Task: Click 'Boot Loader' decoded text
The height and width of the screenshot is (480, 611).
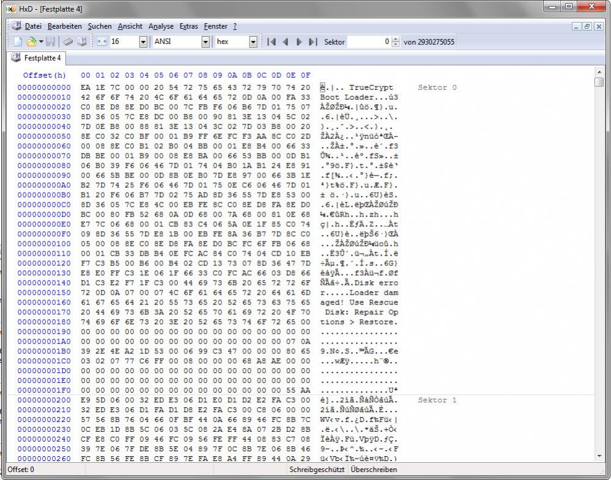Action: pyautogui.click(x=347, y=97)
